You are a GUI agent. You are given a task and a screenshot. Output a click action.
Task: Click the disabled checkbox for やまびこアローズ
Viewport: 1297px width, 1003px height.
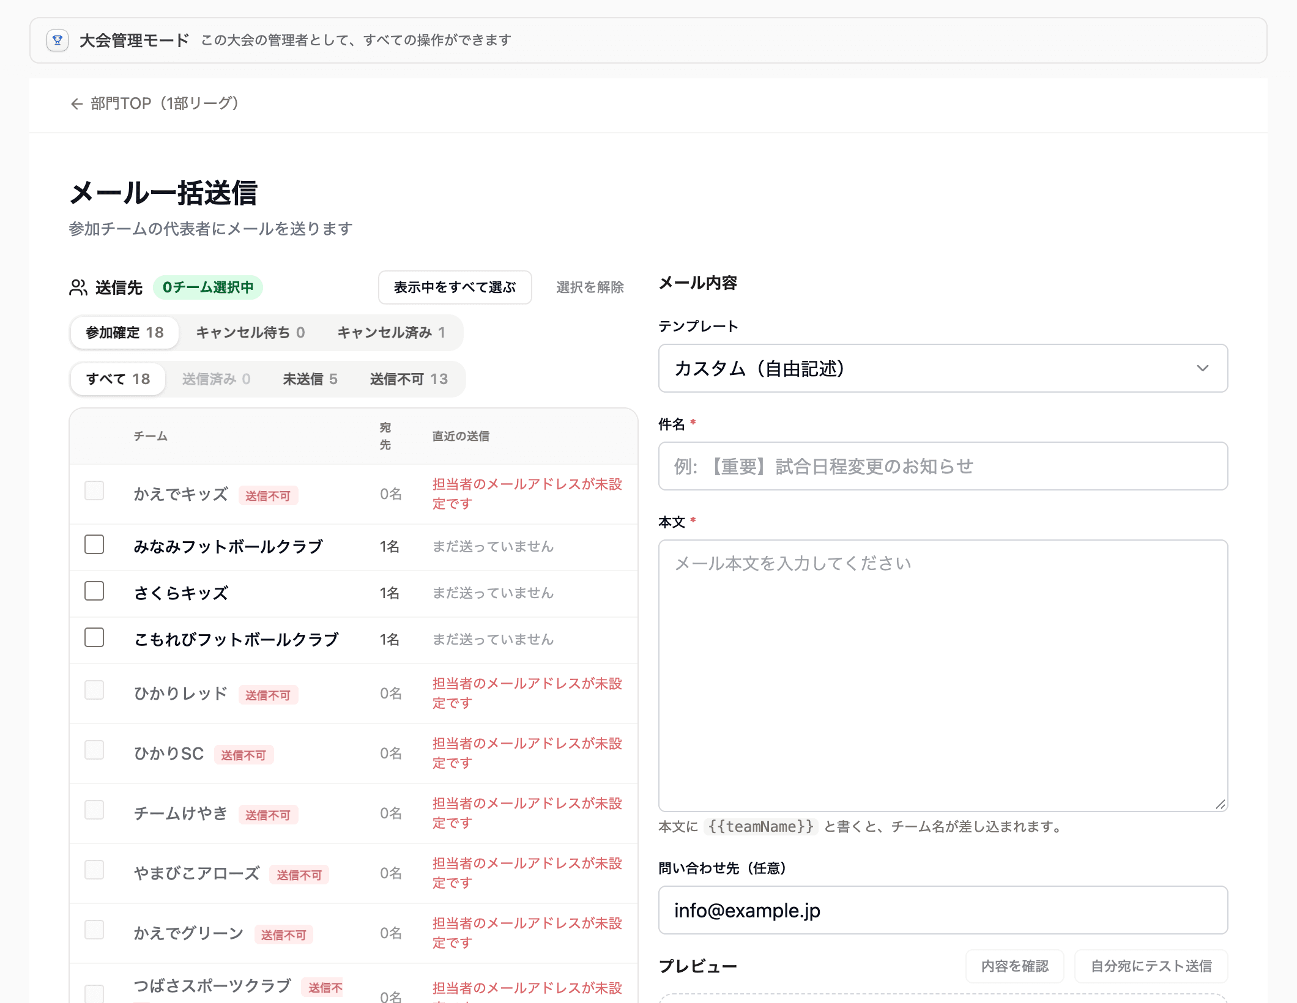[94, 870]
